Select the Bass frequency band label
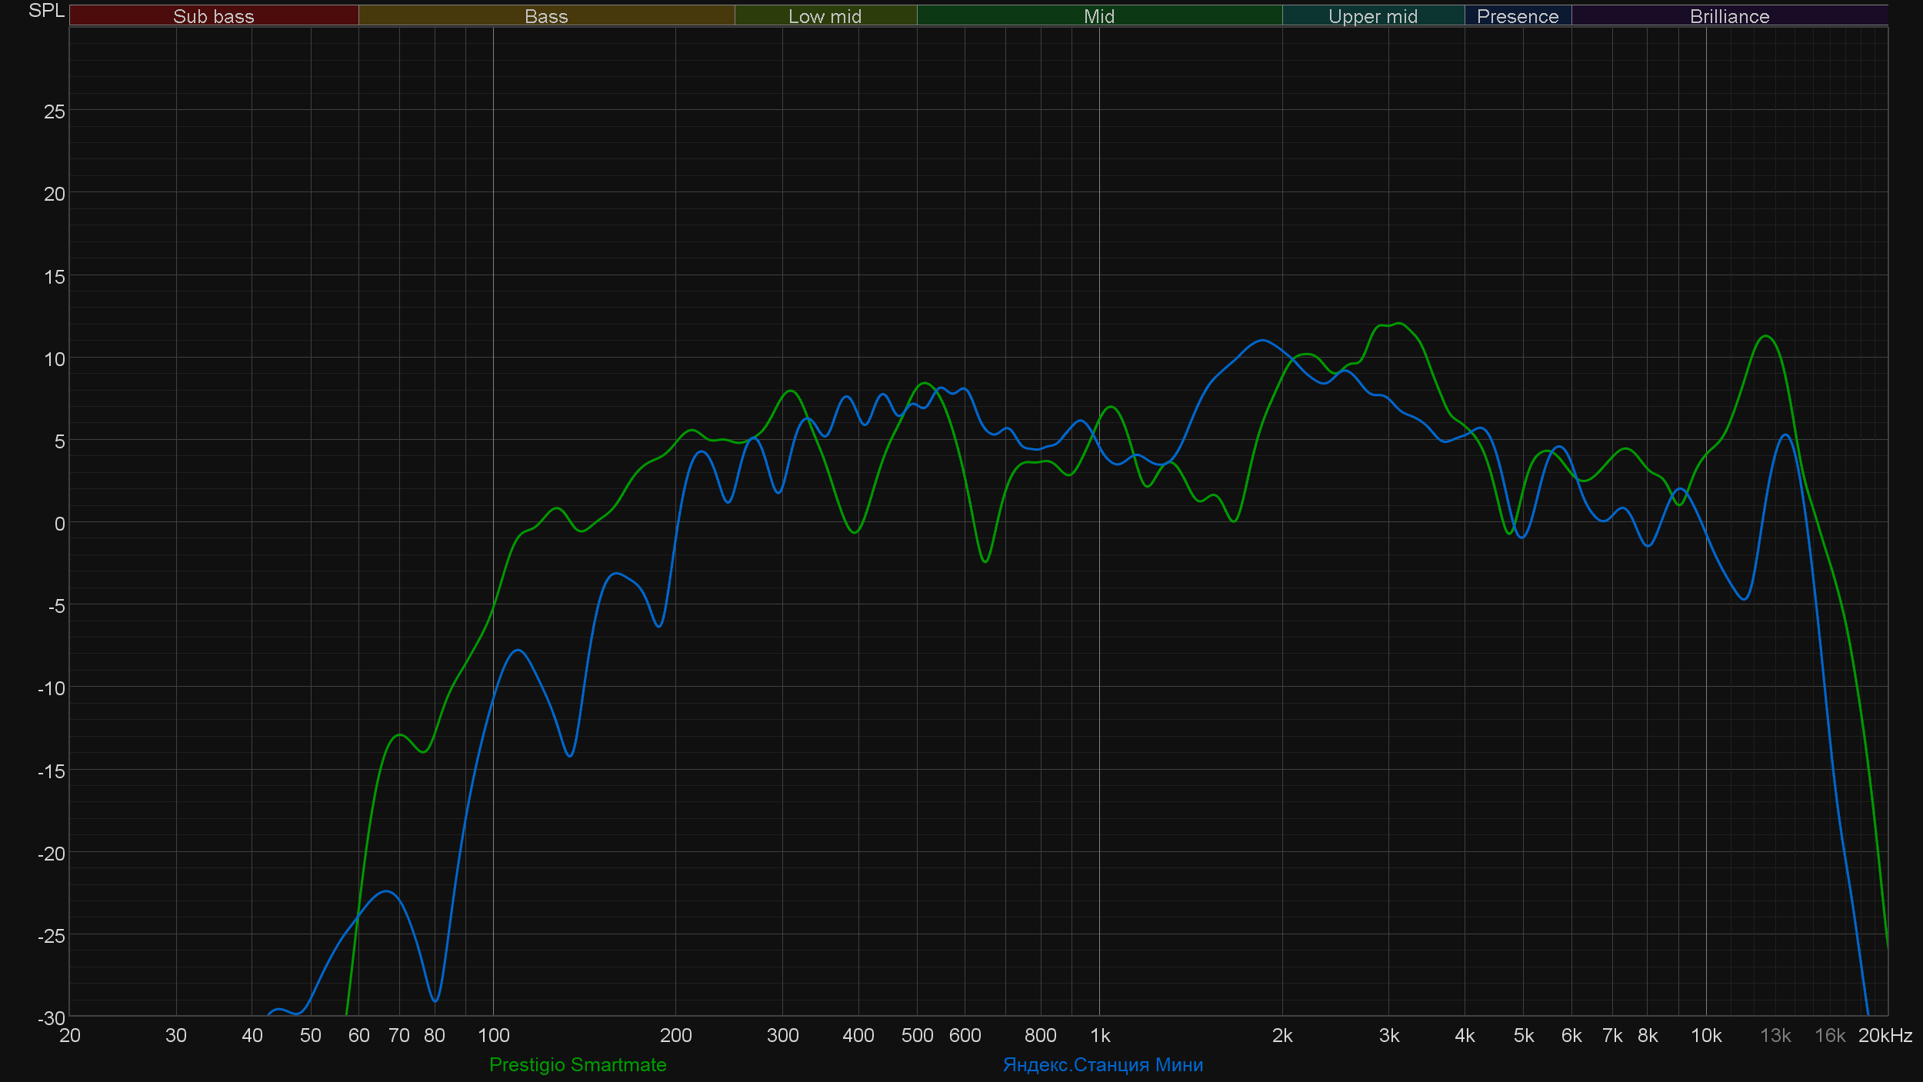The height and width of the screenshot is (1082, 1923). click(x=546, y=16)
